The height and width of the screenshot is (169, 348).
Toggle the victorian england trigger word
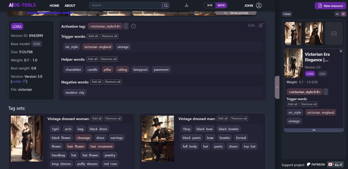97,47
